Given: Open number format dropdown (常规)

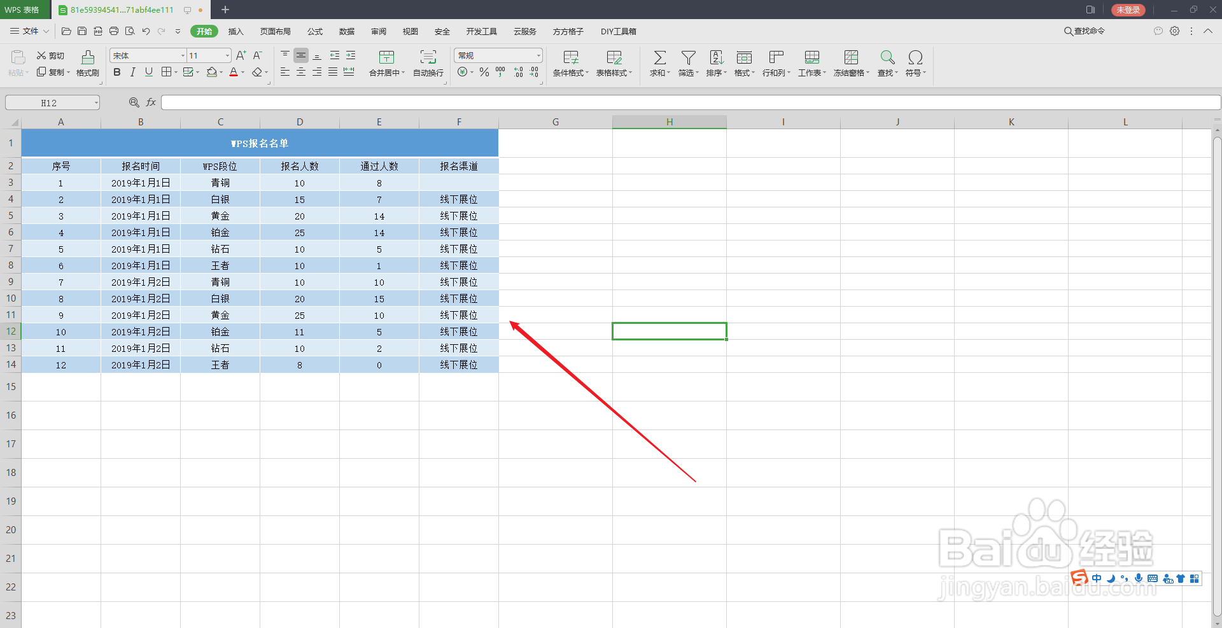Looking at the screenshot, I should click(x=538, y=56).
